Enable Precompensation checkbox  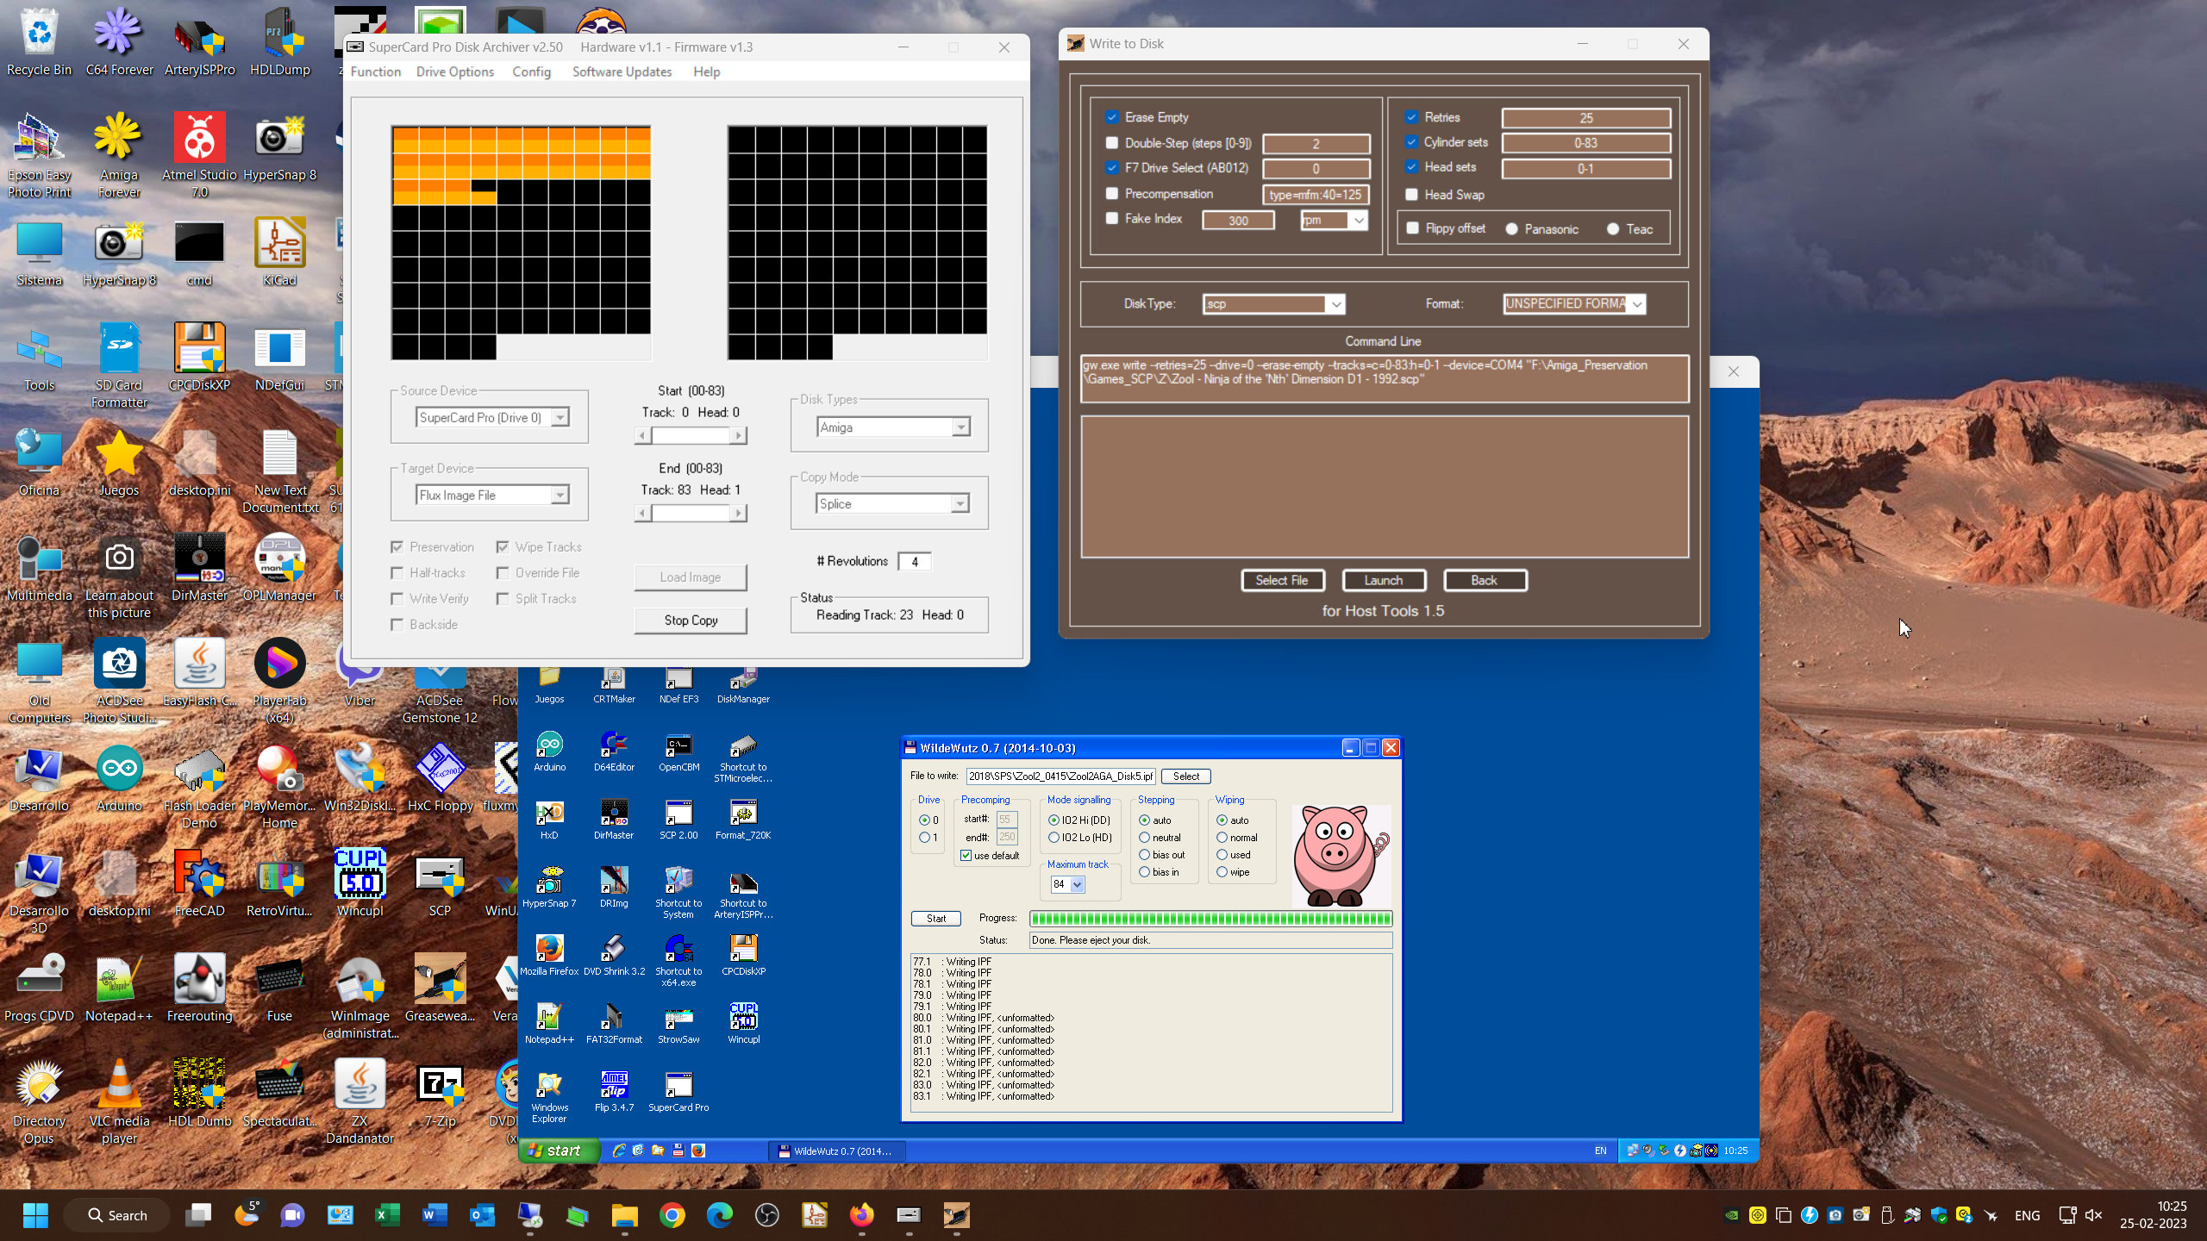pos(1112,194)
